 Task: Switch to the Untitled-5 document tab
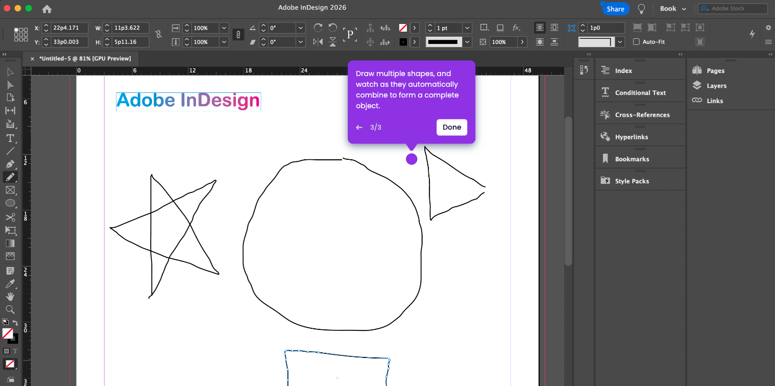click(85, 59)
